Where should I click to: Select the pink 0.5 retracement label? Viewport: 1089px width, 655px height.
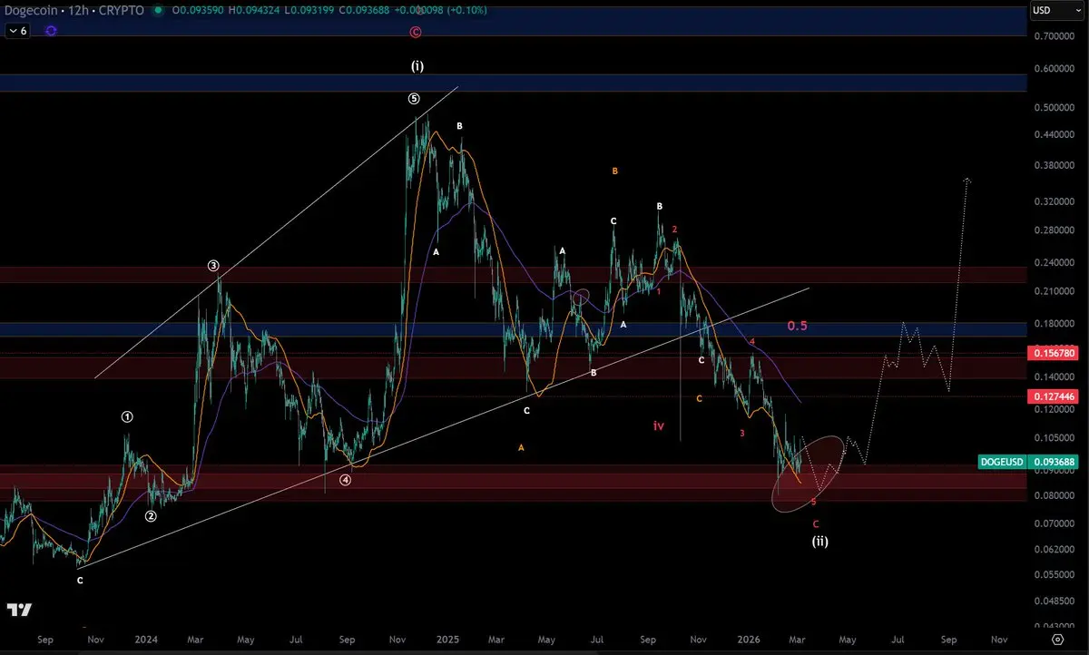click(797, 326)
